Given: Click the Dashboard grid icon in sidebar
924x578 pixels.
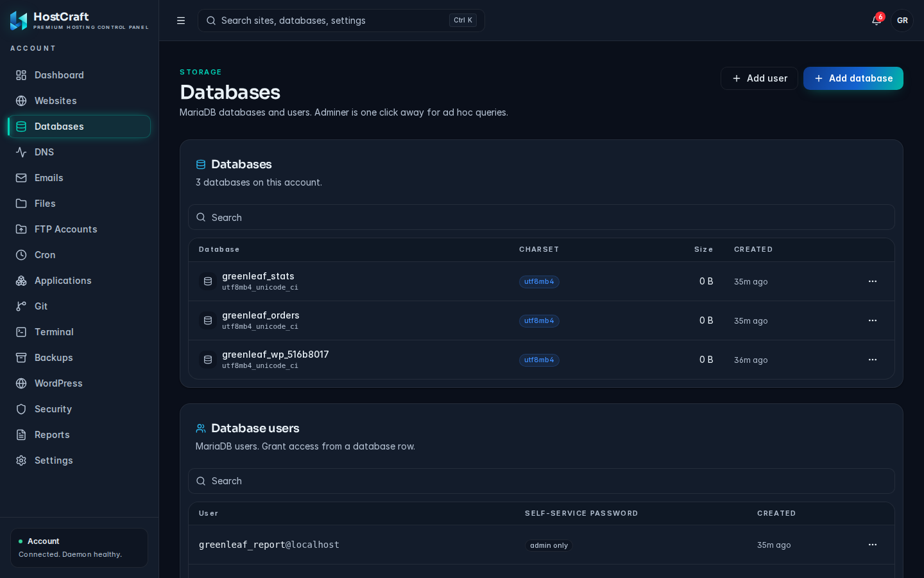Looking at the screenshot, I should pyautogui.click(x=21, y=75).
